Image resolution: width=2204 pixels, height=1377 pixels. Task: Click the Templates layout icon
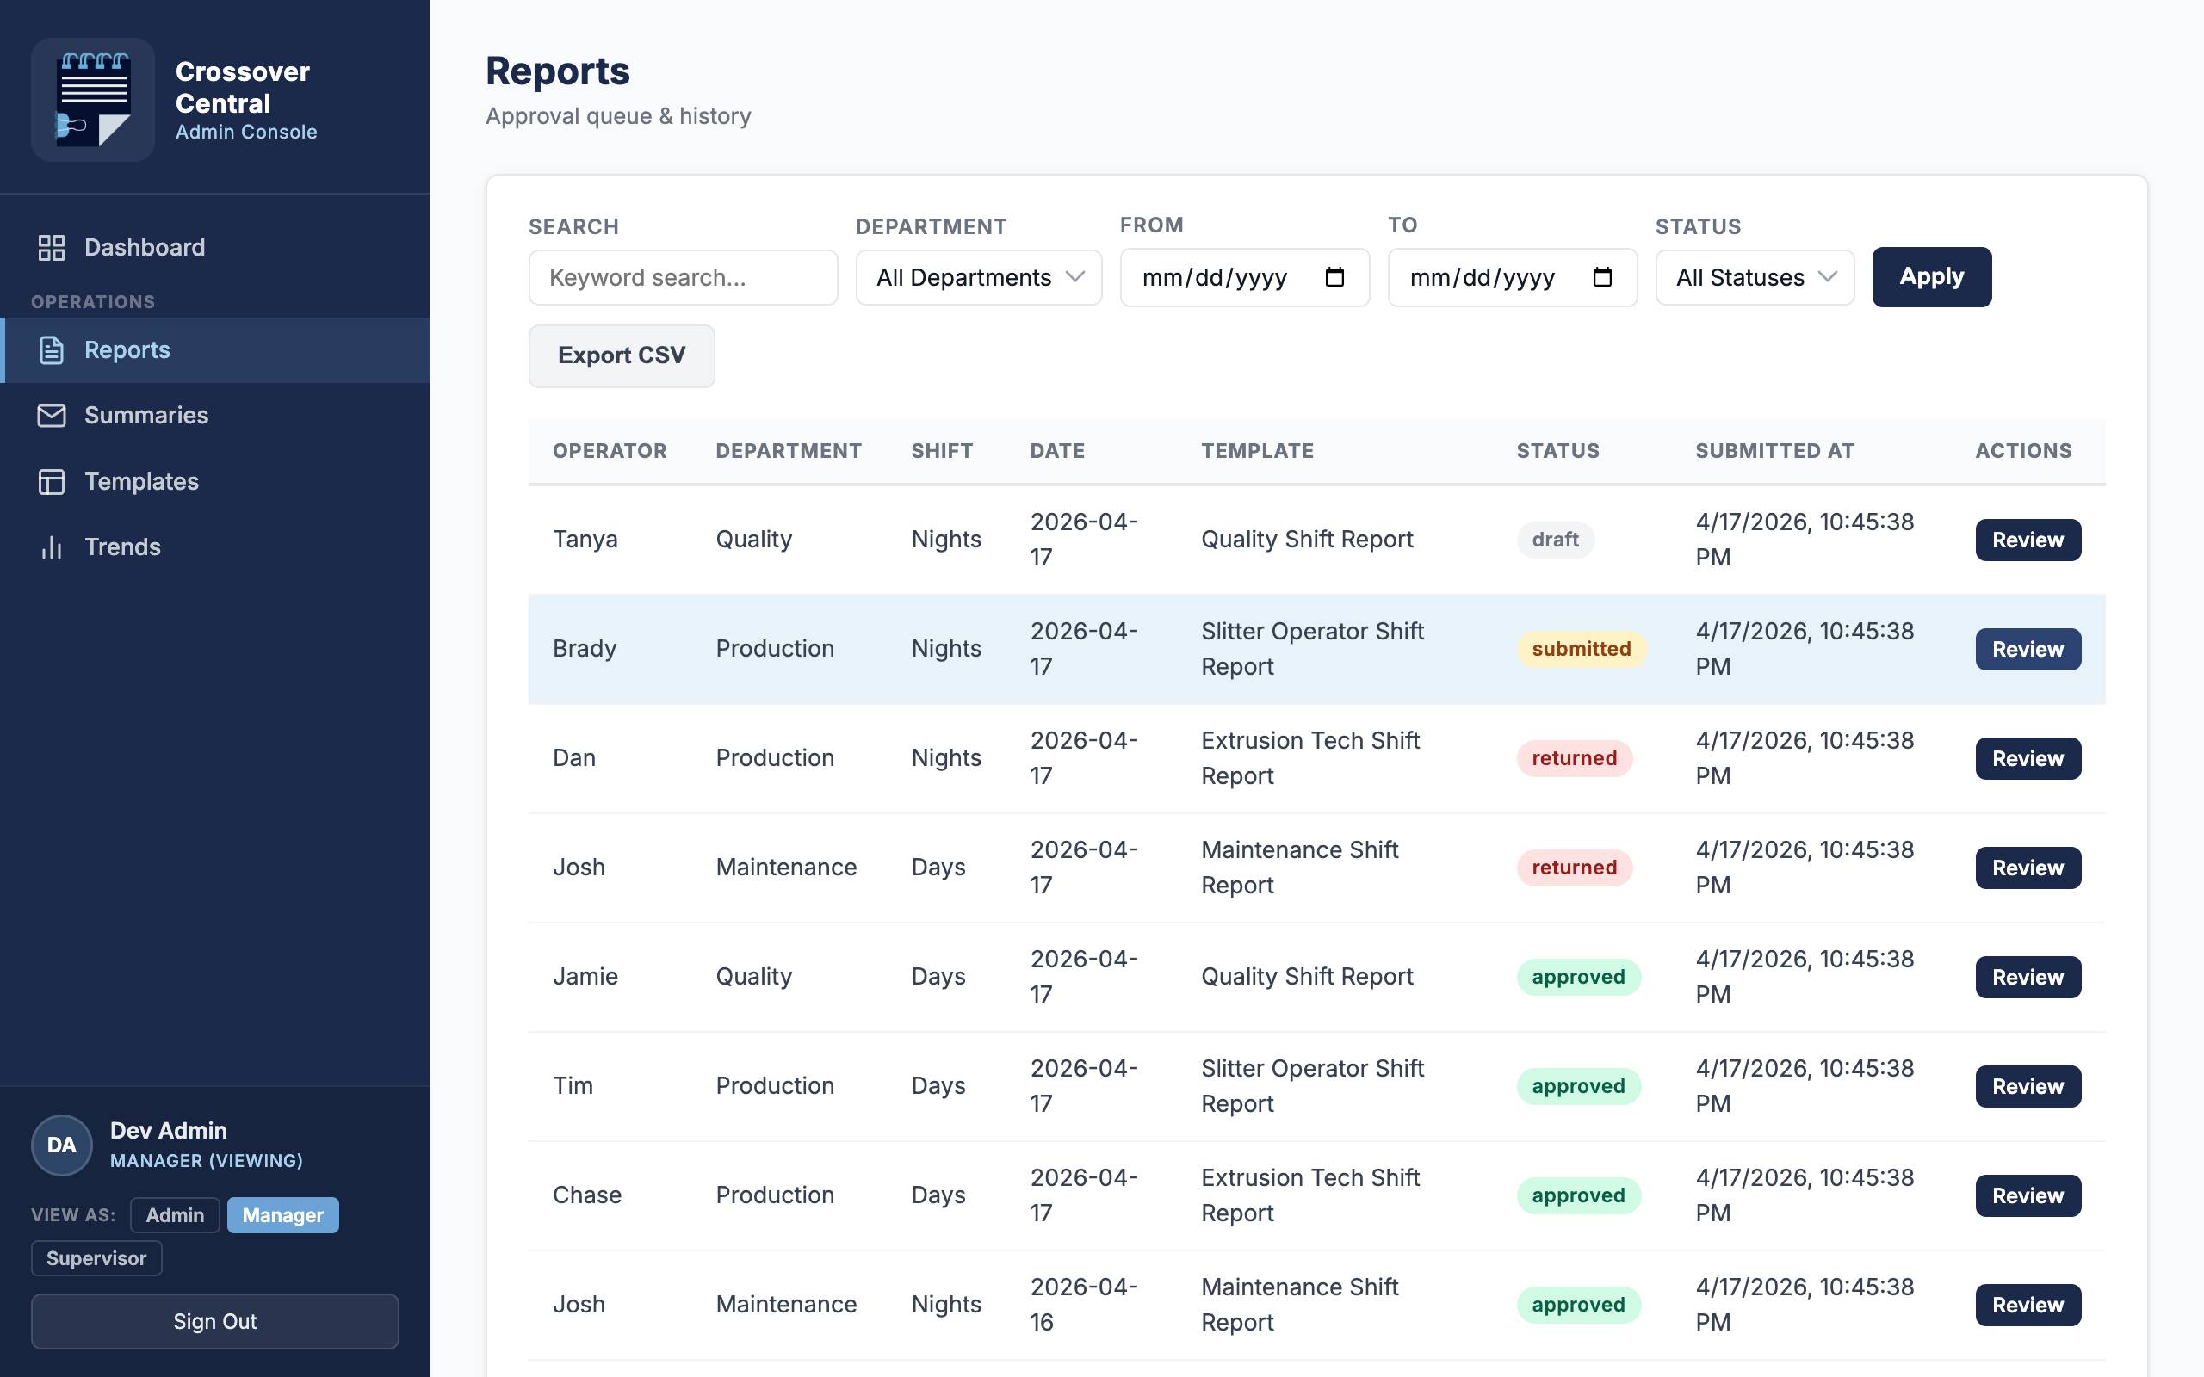(52, 481)
